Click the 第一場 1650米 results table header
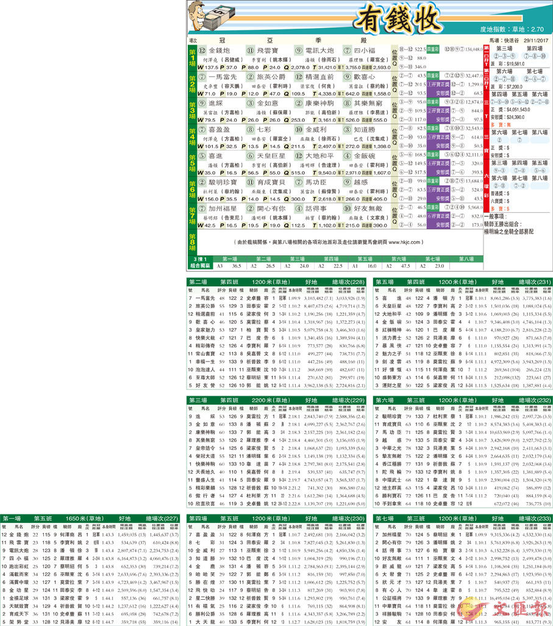This screenshot has height=626, width=553. coord(13,518)
